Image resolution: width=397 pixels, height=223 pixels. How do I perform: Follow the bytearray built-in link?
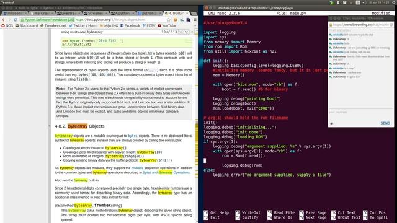tap(81, 180)
